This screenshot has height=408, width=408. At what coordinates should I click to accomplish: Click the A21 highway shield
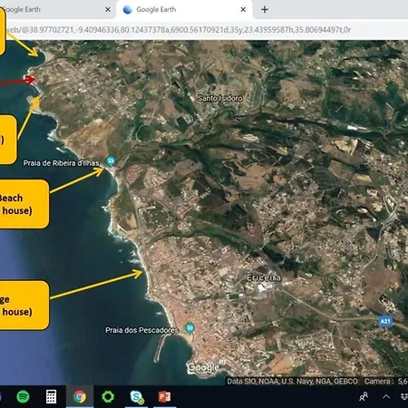click(385, 321)
